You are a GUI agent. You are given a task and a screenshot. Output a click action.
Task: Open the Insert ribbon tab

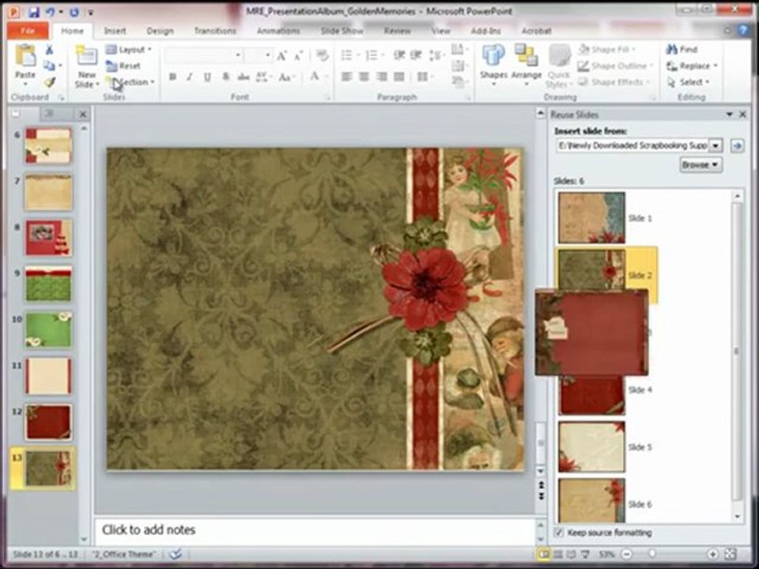(115, 31)
